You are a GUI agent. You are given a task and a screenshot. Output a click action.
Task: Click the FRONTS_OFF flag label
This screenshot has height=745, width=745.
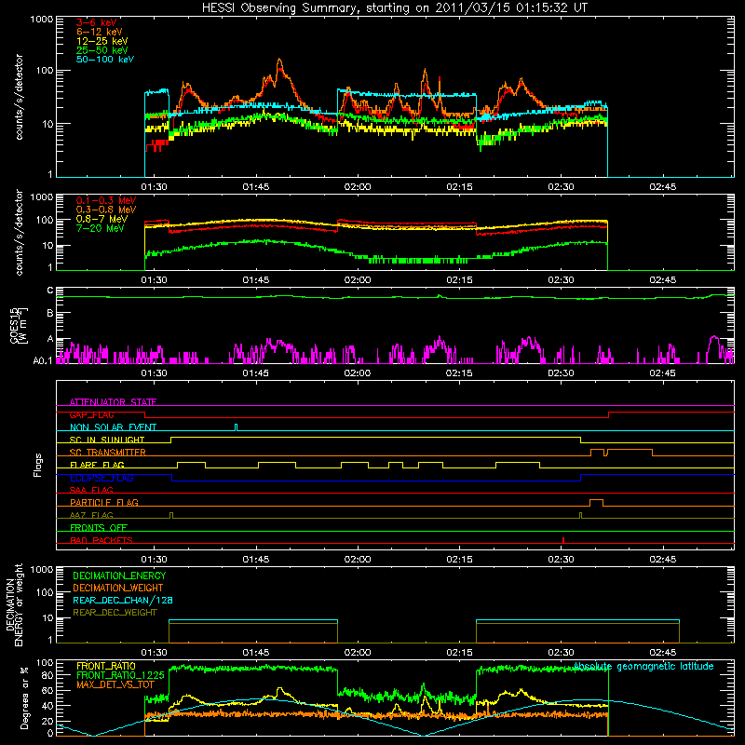point(99,527)
